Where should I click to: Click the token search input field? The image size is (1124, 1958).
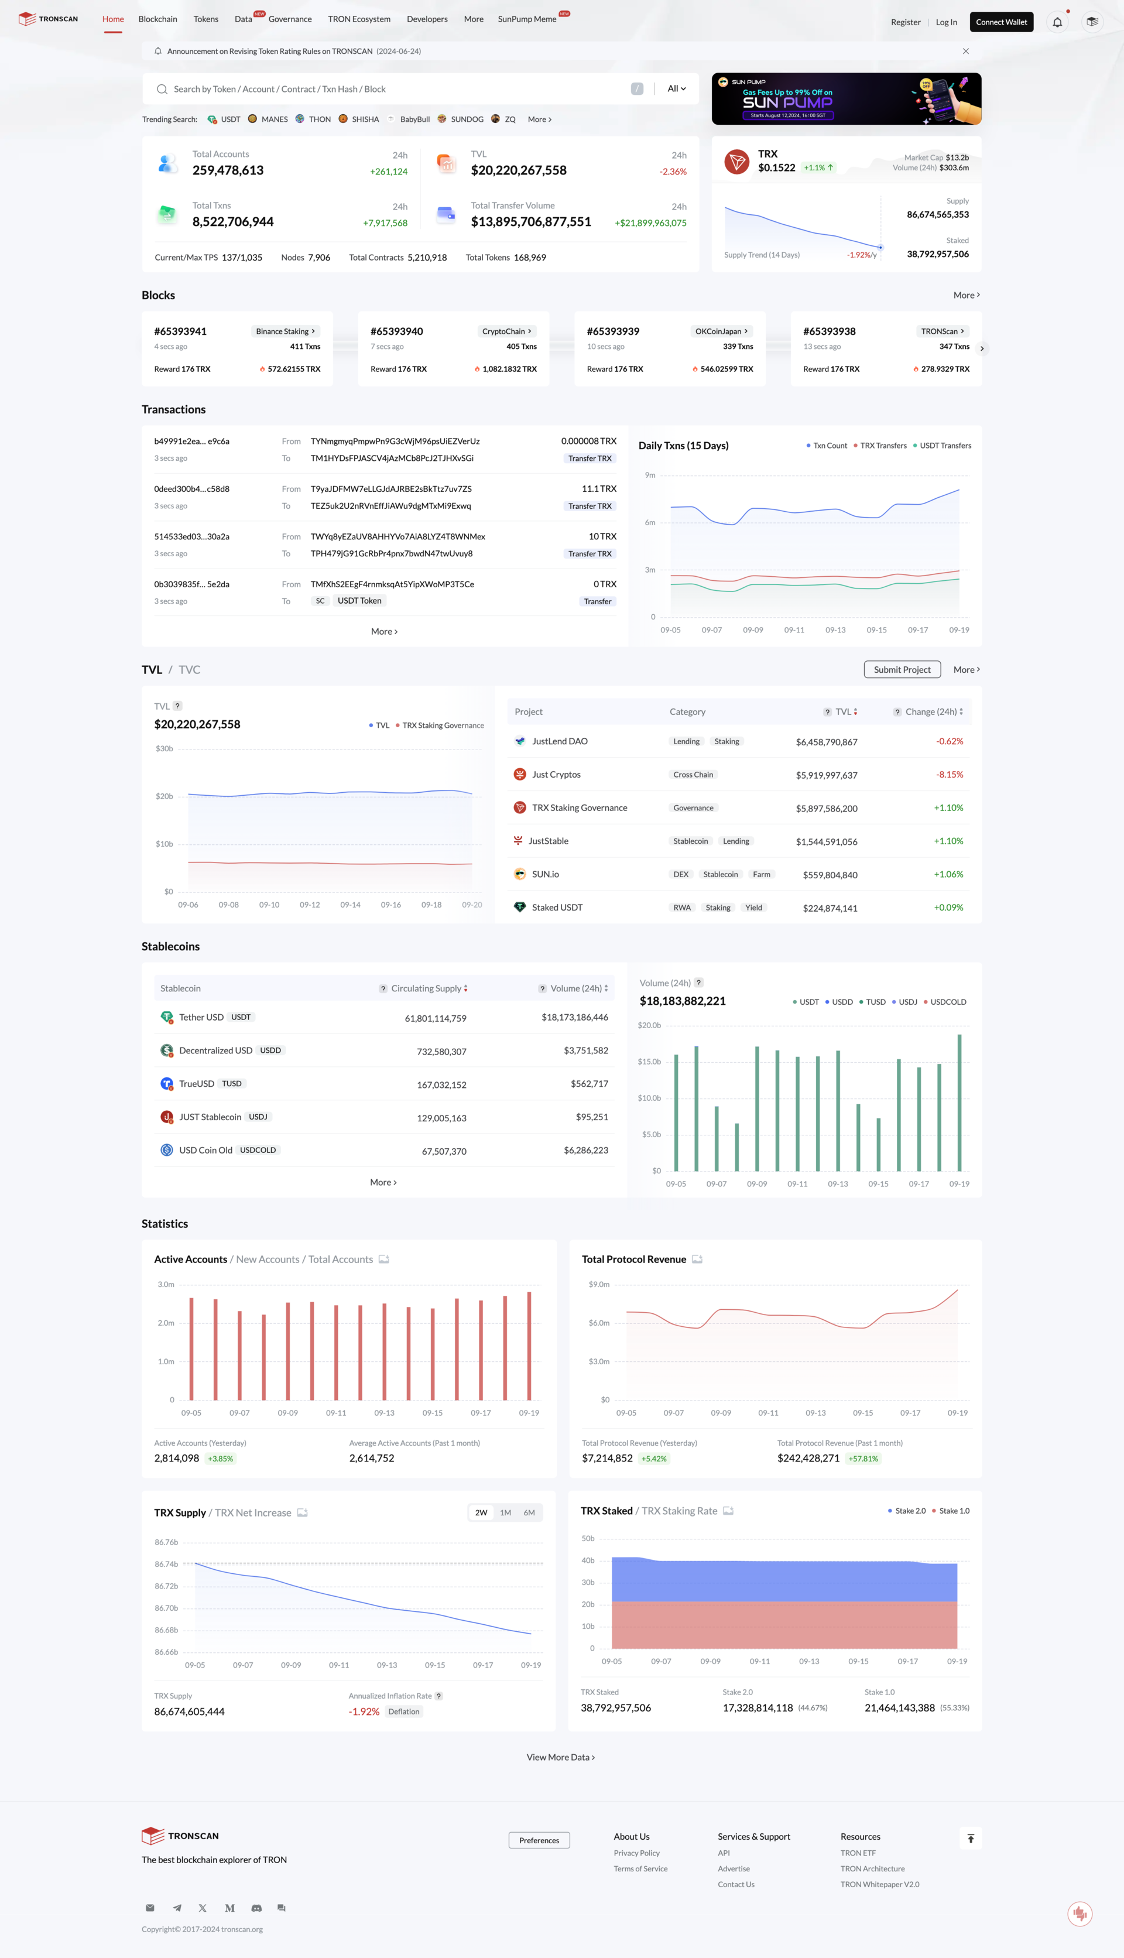(x=386, y=88)
